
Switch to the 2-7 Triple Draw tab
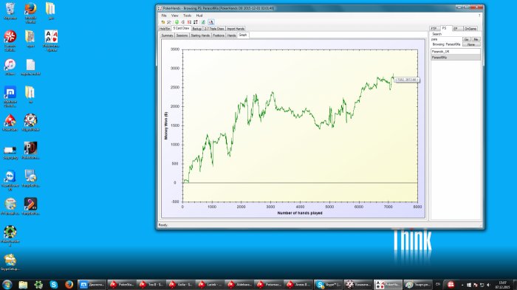pos(214,29)
